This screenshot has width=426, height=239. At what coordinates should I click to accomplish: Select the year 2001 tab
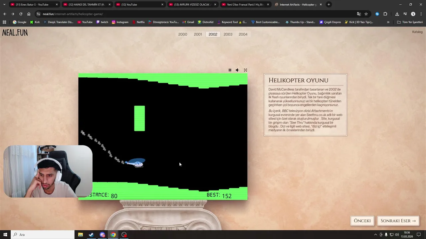[x=198, y=34]
